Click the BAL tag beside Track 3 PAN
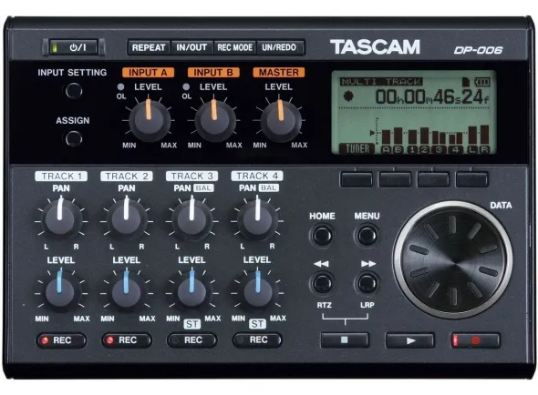The image size is (538, 395). coord(203,188)
